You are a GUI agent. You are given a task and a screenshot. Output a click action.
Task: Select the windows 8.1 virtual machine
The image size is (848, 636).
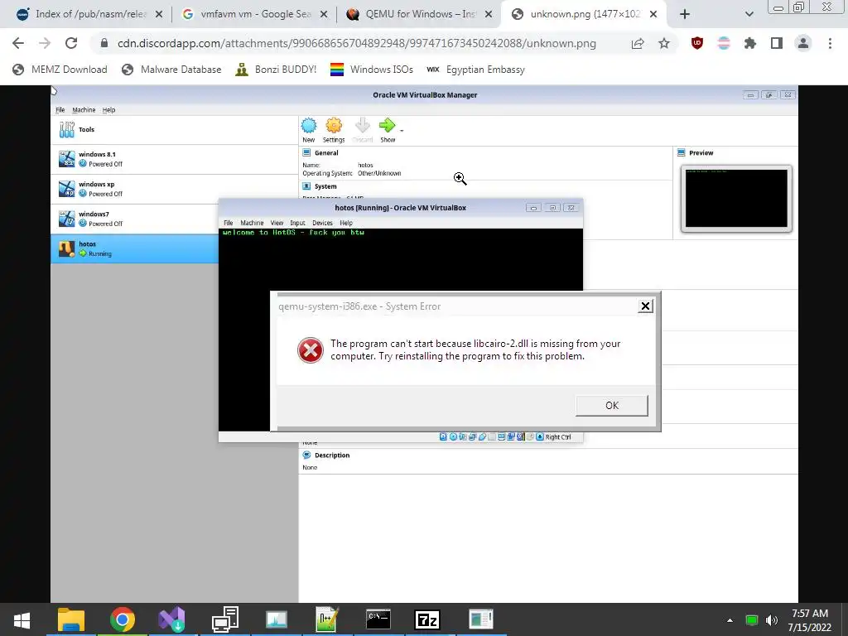(174, 159)
